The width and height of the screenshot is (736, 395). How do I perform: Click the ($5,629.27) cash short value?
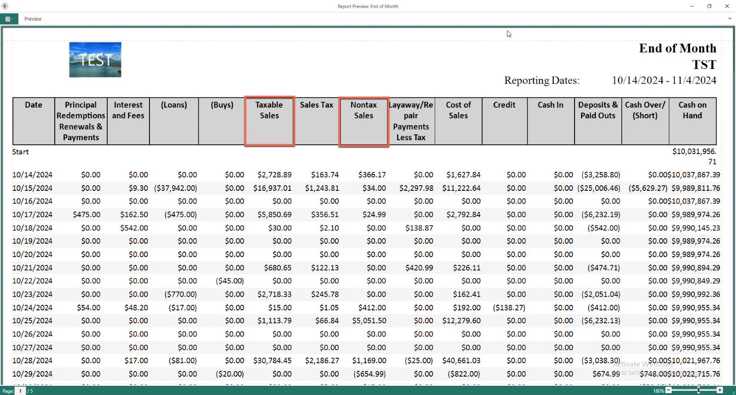648,188
